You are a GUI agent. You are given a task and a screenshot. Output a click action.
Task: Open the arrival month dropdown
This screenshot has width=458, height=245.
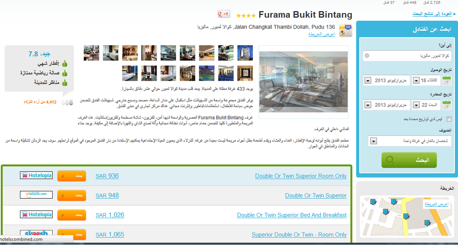387,80
